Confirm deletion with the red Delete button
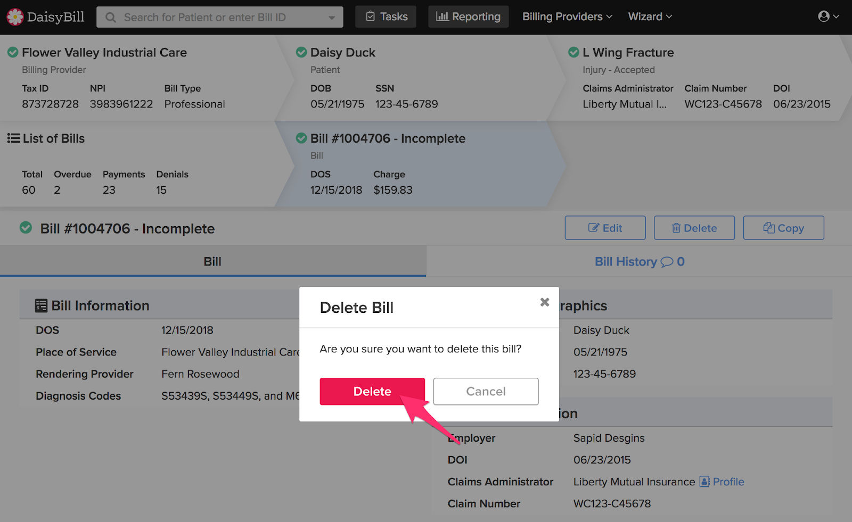Viewport: 852px width, 522px height. tap(372, 392)
